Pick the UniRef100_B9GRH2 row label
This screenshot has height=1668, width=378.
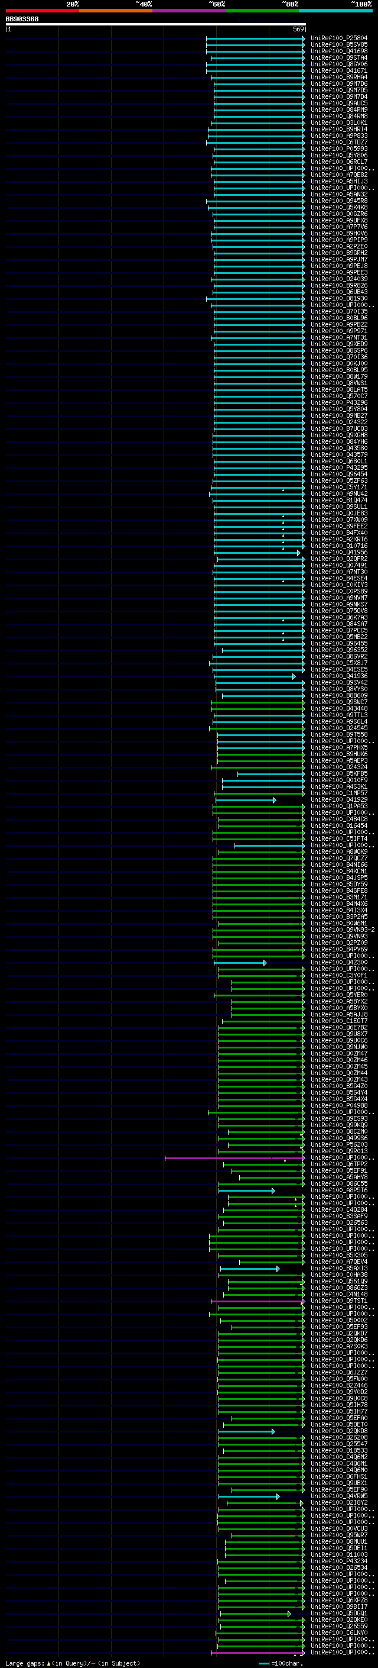[339, 253]
